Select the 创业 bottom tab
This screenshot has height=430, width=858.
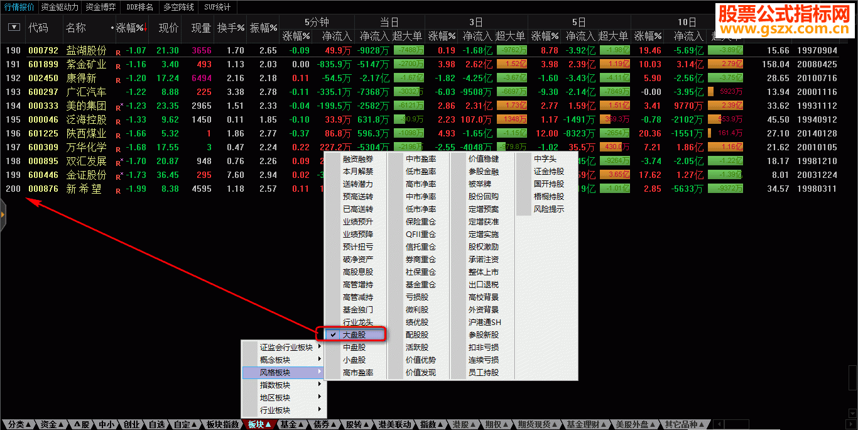click(131, 424)
